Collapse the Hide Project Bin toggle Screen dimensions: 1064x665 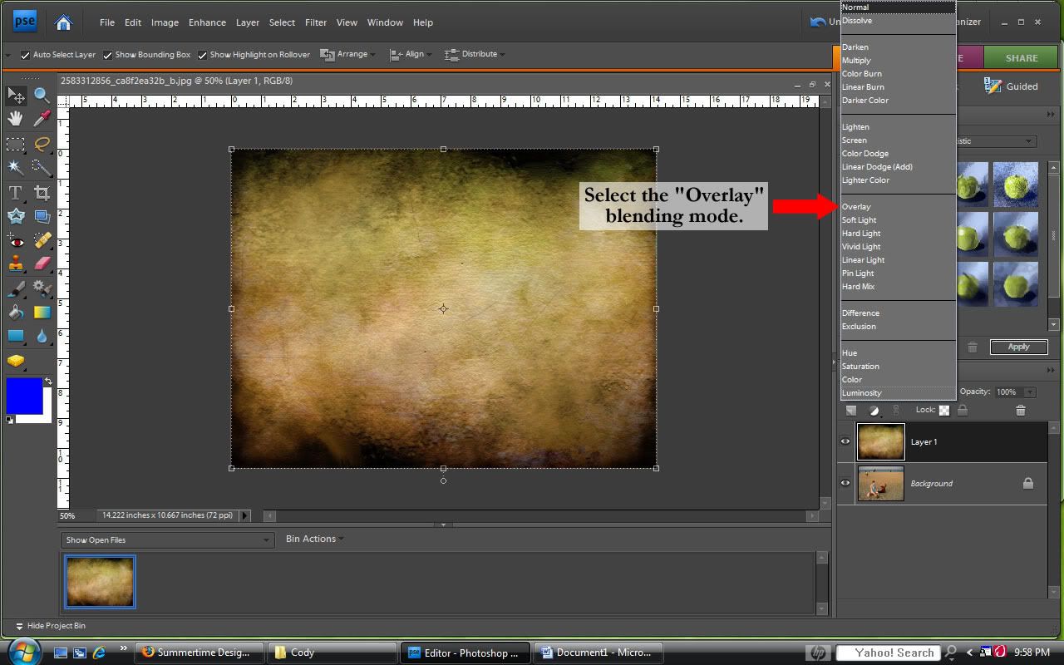(50, 626)
